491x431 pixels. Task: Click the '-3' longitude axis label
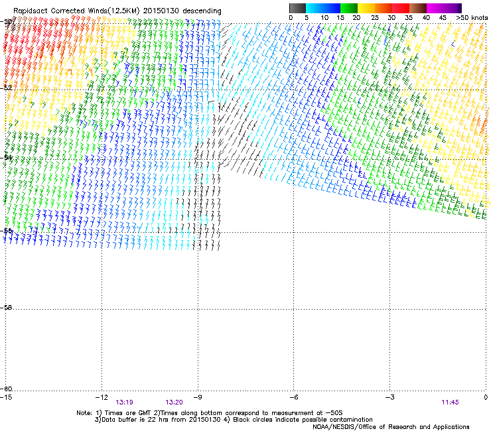pyautogui.click(x=389, y=397)
